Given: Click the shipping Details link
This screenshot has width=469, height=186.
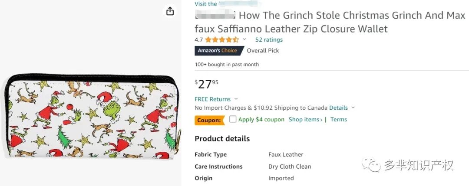Looking at the screenshot, I should pos(338,108).
